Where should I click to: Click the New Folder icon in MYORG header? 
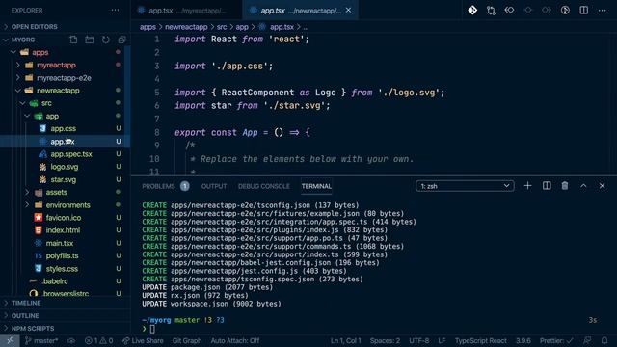(x=90, y=40)
